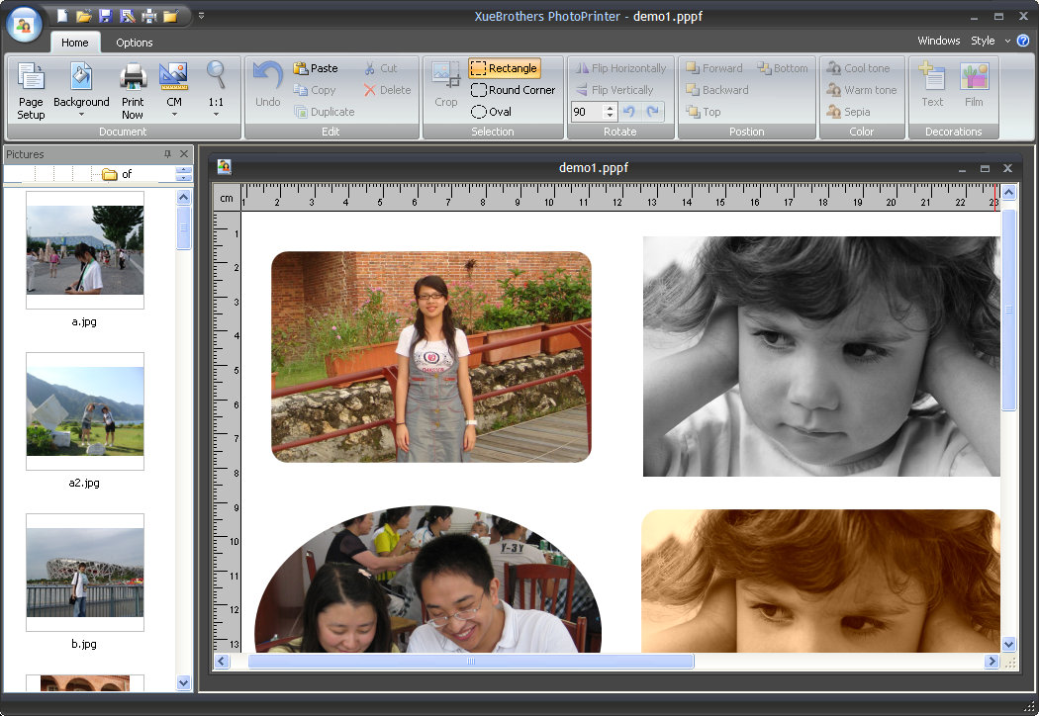Click Delete in the Edit group

[x=387, y=90]
